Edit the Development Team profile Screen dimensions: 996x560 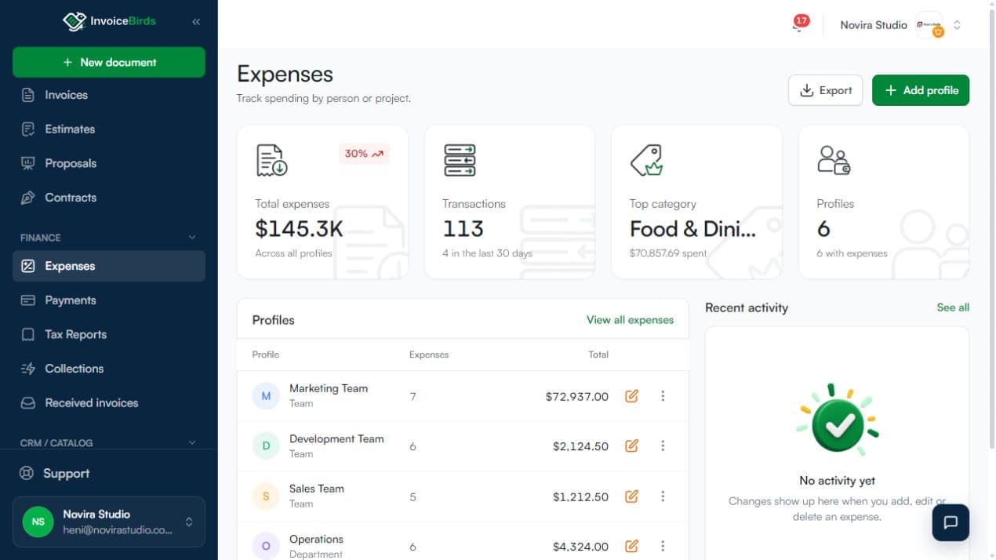point(631,445)
